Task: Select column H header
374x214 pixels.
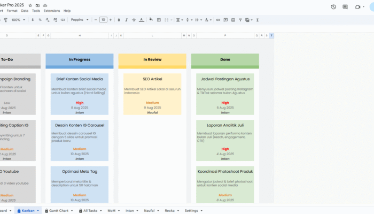Action: coord(80,36)
